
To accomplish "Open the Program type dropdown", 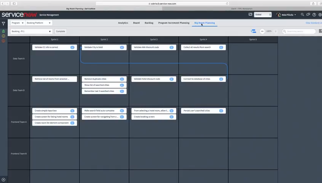I will pos(18,23).
